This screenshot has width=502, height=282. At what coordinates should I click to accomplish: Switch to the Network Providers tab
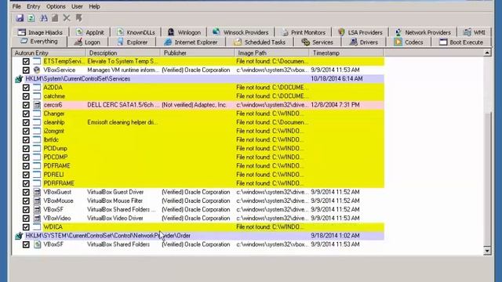[x=423, y=32]
